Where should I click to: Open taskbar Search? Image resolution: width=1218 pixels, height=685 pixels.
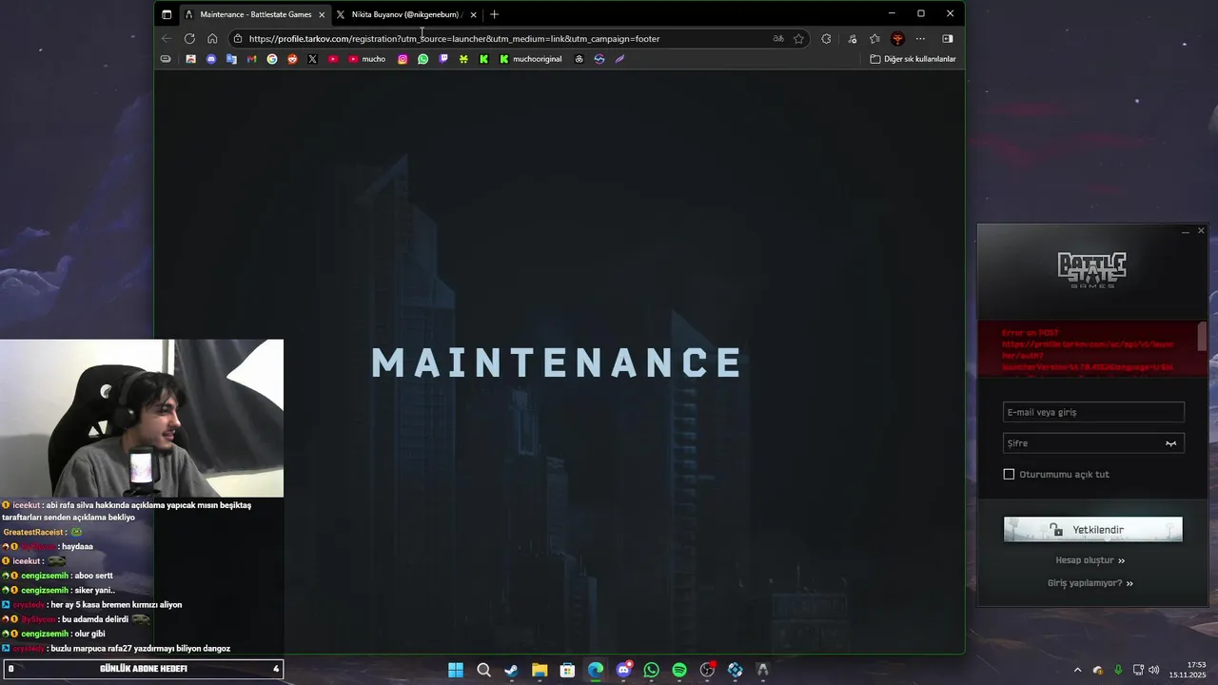[x=483, y=670]
